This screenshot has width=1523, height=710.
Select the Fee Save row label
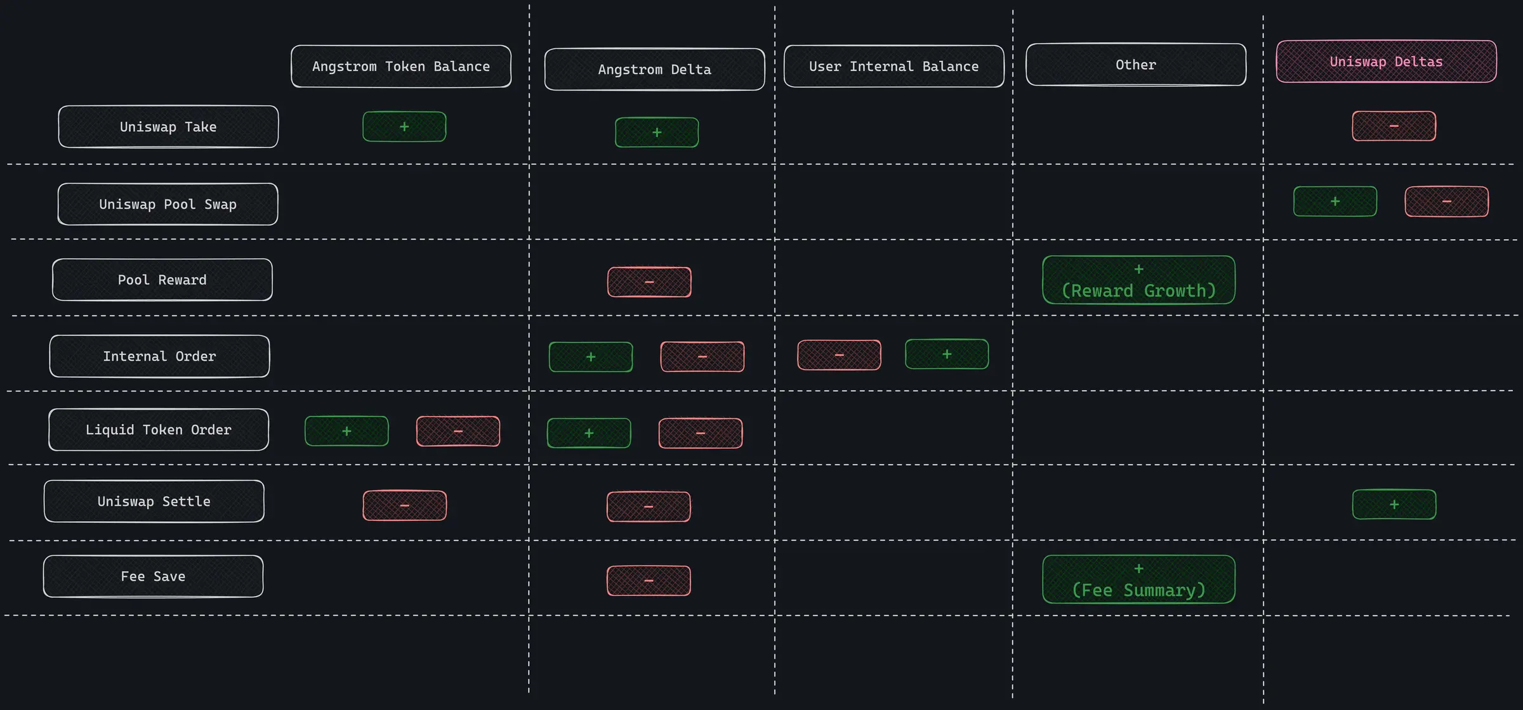[x=153, y=576]
